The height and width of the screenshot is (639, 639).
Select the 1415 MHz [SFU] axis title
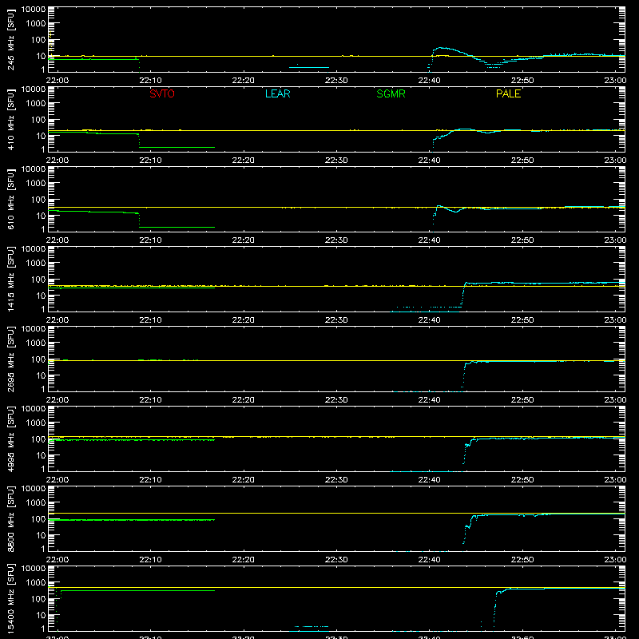[x=10, y=279]
